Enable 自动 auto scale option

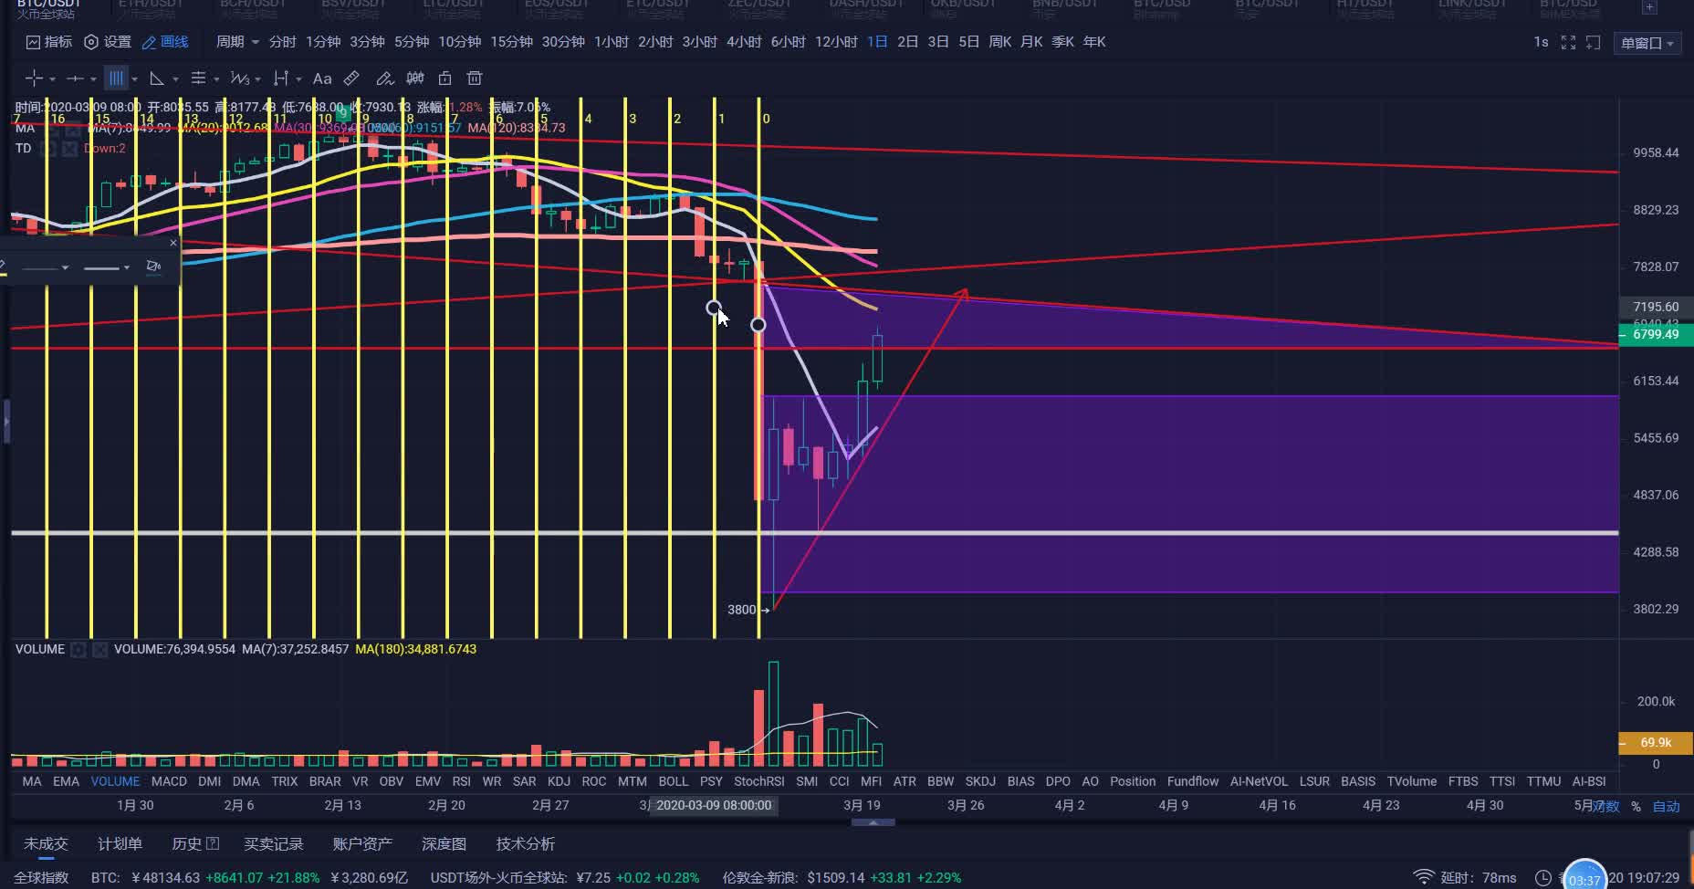[x=1666, y=806]
